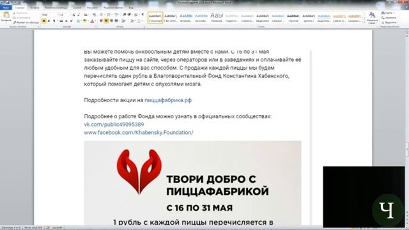Toggle Center paragraph alignment
The width and height of the screenshot is (409, 230).
[x=106, y=21]
